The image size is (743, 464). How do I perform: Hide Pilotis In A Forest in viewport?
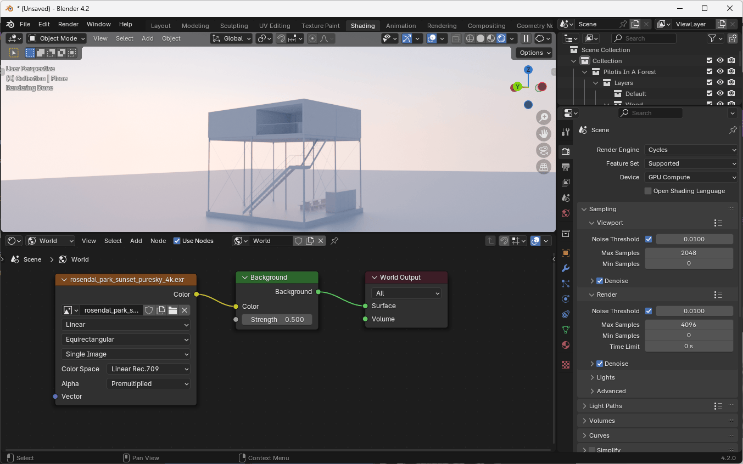pos(720,72)
